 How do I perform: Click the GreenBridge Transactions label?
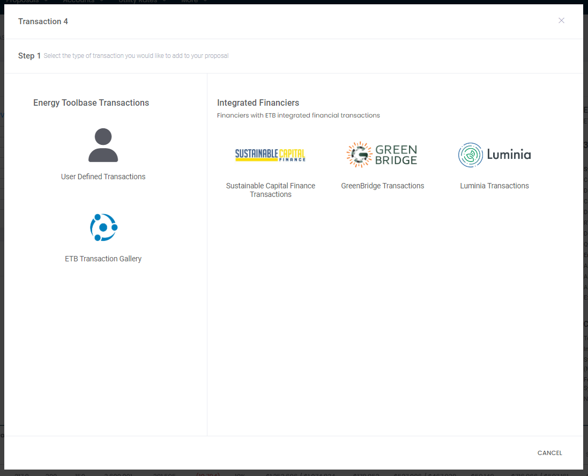383,186
